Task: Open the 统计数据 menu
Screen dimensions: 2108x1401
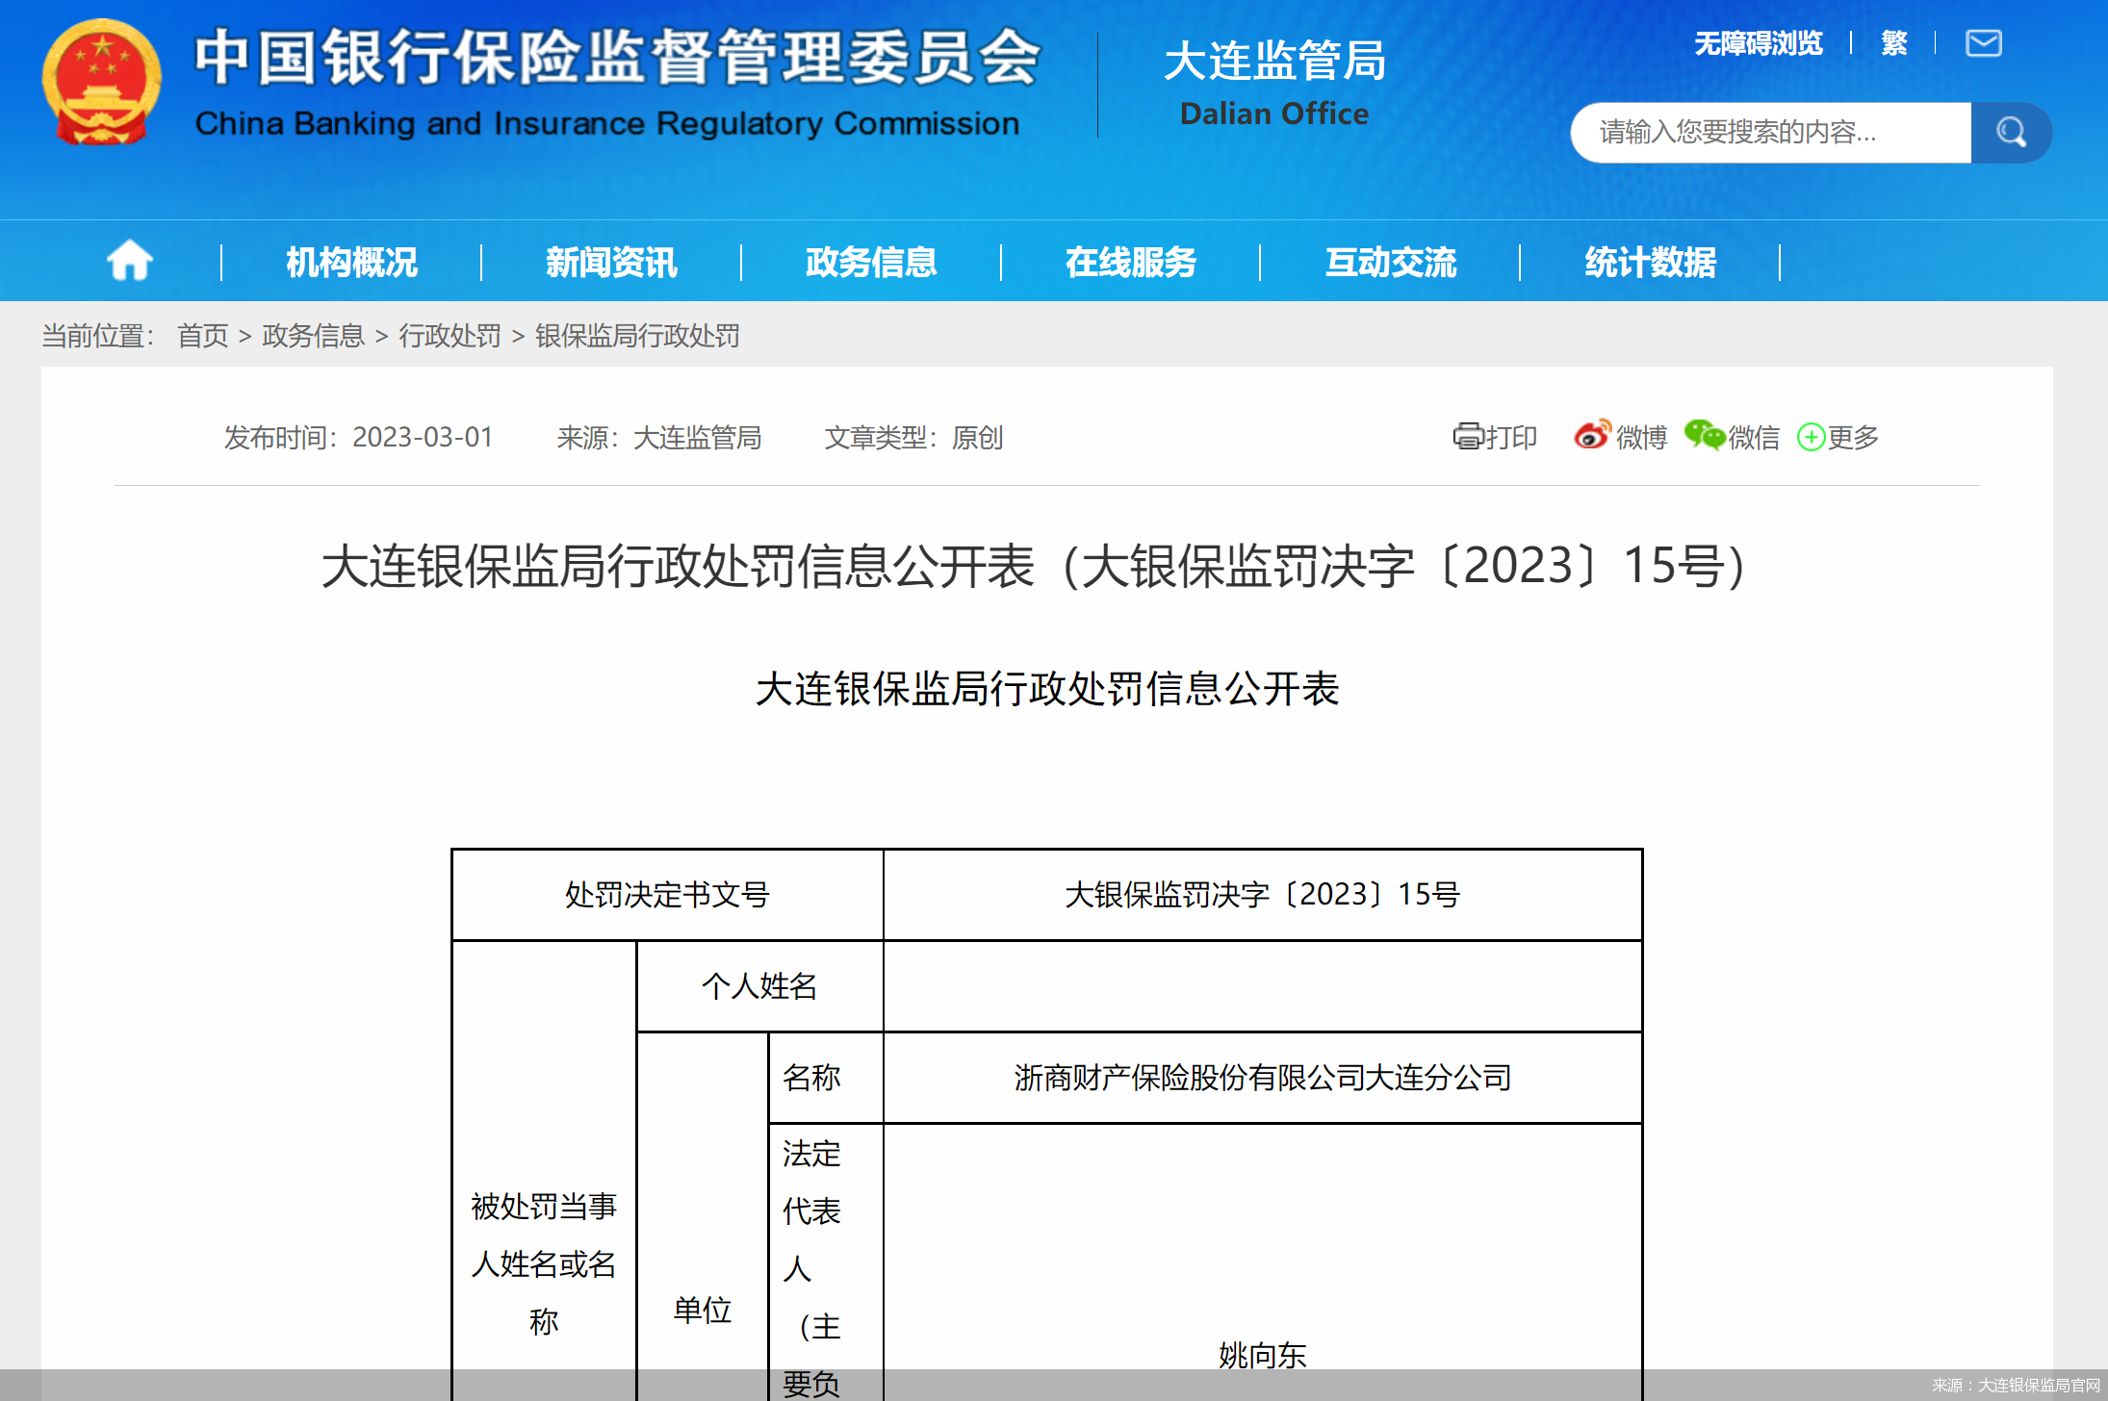Action: [1649, 260]
